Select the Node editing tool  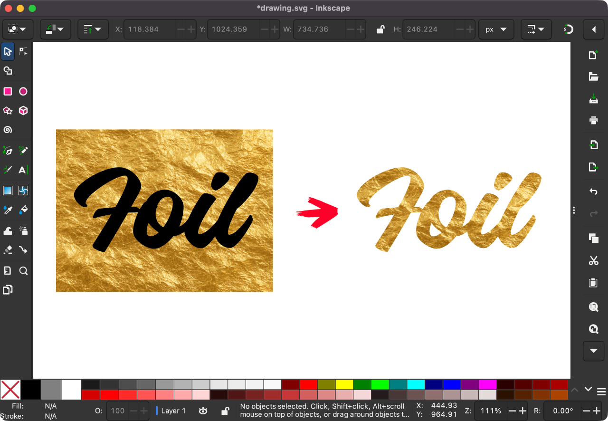tap(23, 51)
